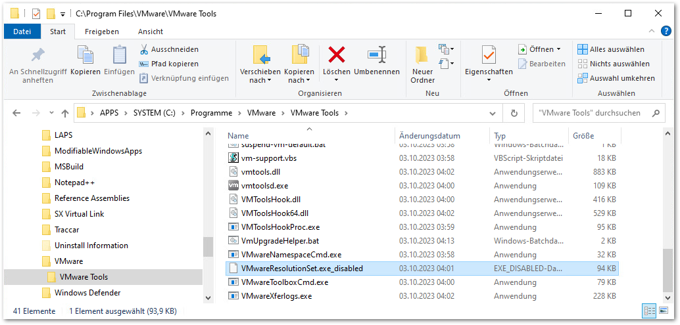
Task: Sort by Größe column header
Action: coord(595,136)
